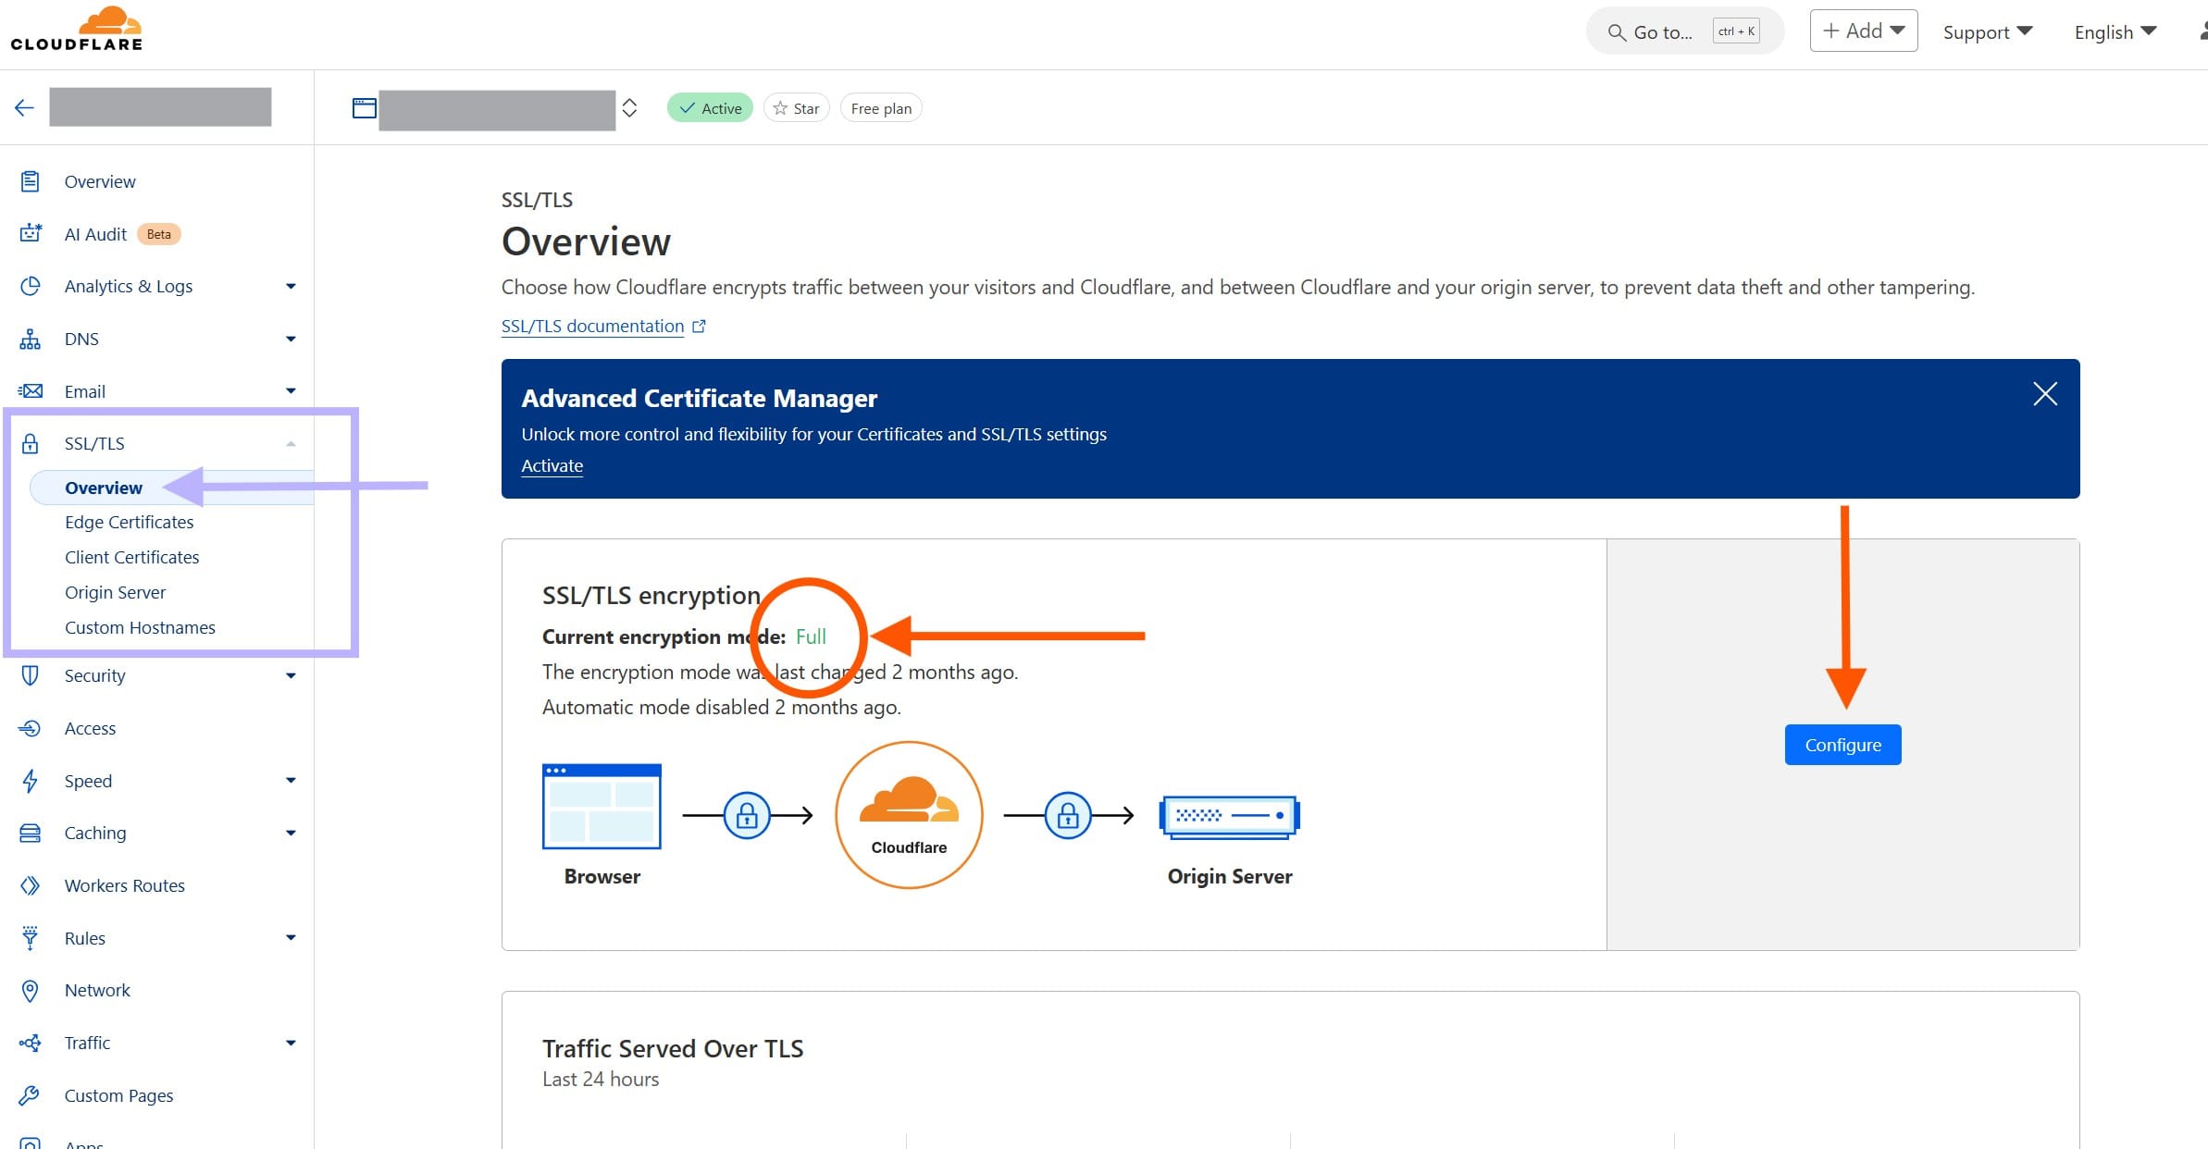The image size is (2208, 1149).
Task: Click the user account icon top right
Action: coord(2202,31)
